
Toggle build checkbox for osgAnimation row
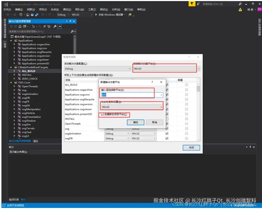pyautogui.click(x=167, y=133)
